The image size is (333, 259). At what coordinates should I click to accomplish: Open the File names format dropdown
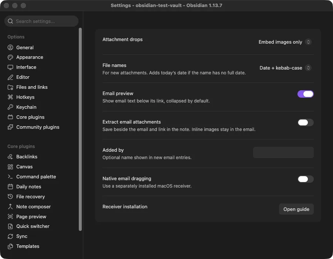(x=285, y=68)
